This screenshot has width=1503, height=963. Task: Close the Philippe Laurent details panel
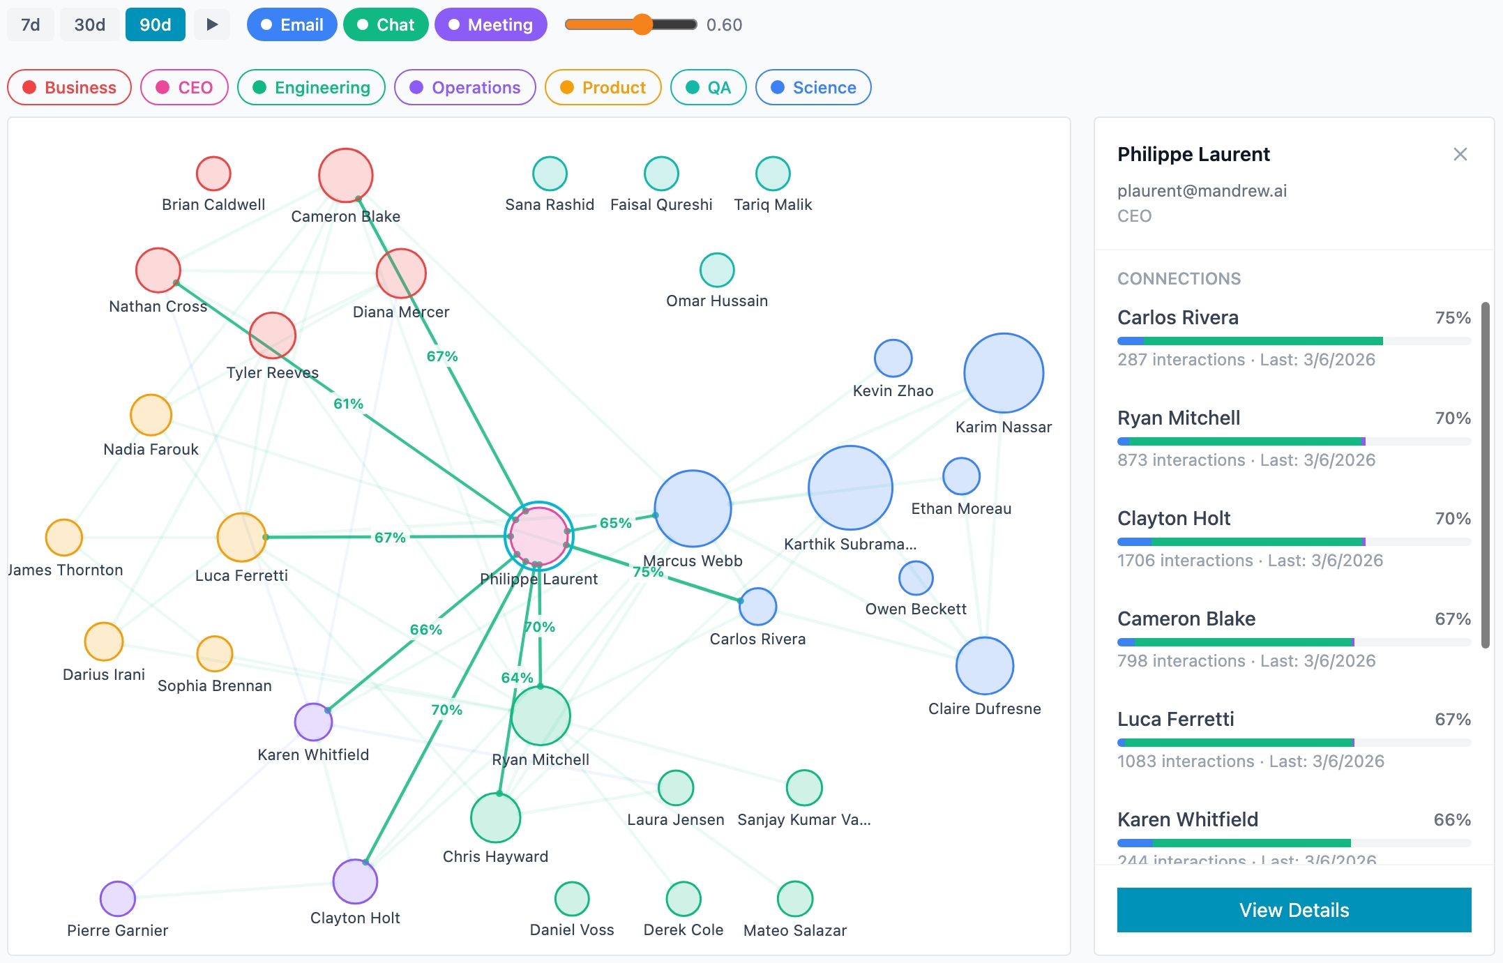(x=1460, y=154)
